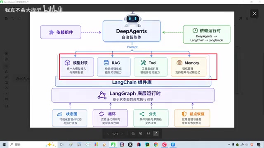Open the chat monitor app in the taskbar
The image size is (264, 148).
(79, 144)
